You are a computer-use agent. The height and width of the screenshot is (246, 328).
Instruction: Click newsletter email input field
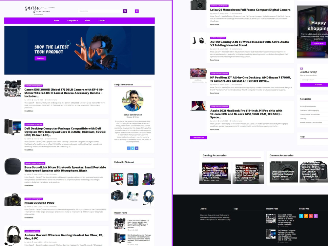pyautogui.click(x=314, y=80)
